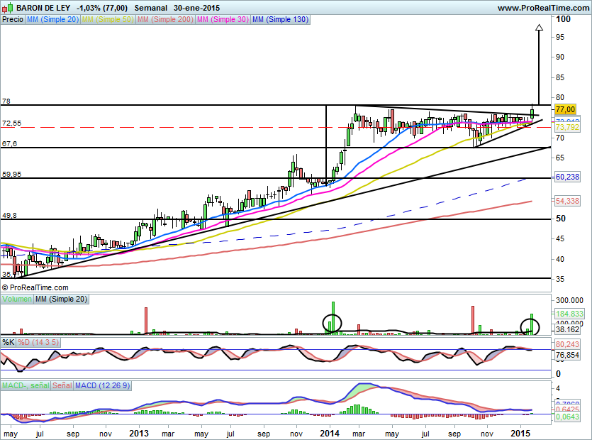Click the 2014 marker on the time axis
This screenshot has width=592, height=440.
click(330, 432)
